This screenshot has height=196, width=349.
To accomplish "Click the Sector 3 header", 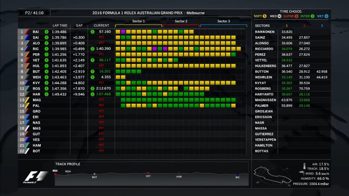I will pyautogui.click(x=224, y=21).
